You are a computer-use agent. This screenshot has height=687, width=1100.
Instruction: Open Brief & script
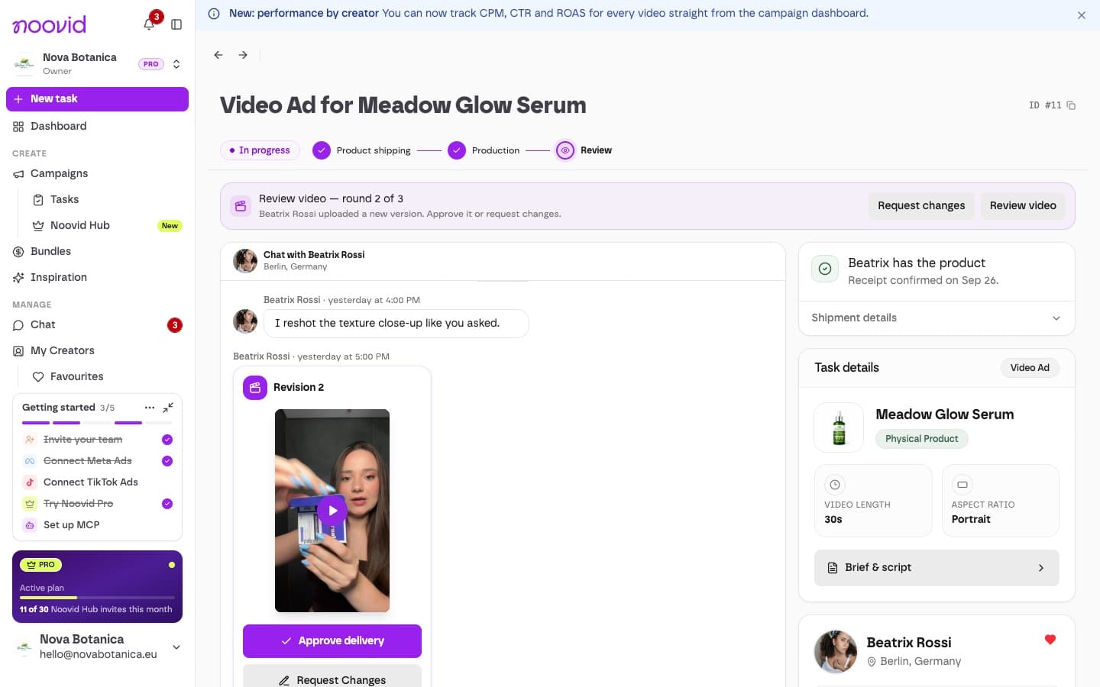point(937,568)
